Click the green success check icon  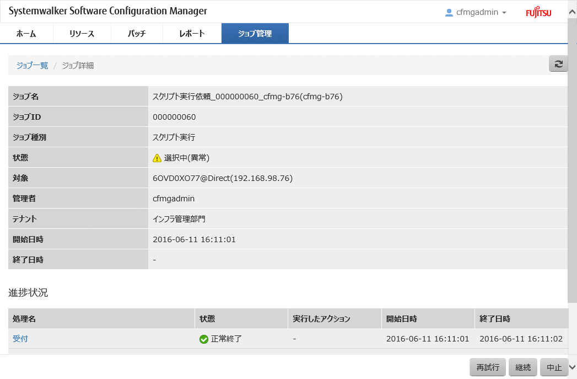tap(204, 339)
